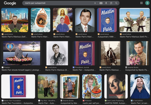151x105 pixels.
Task: Open the Pinterest 'martin parr self por...' link
Action: pos(92,103)
